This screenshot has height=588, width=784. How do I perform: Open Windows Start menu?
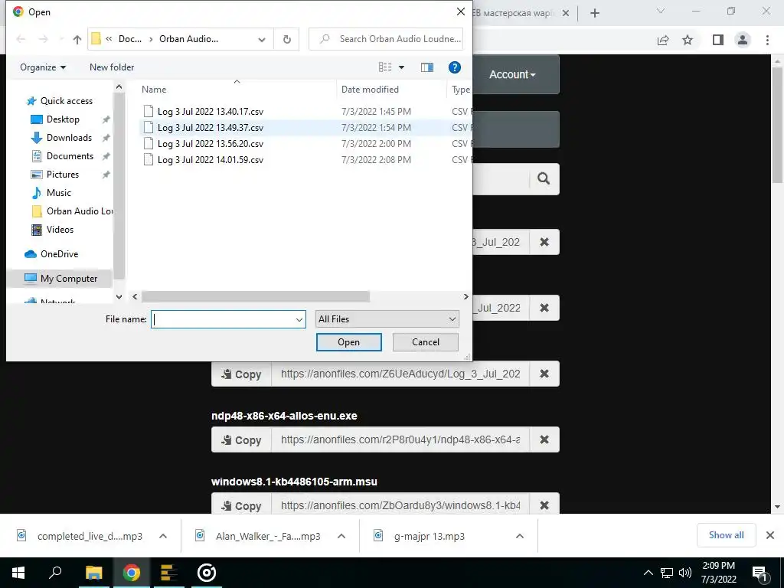point(18,573)
